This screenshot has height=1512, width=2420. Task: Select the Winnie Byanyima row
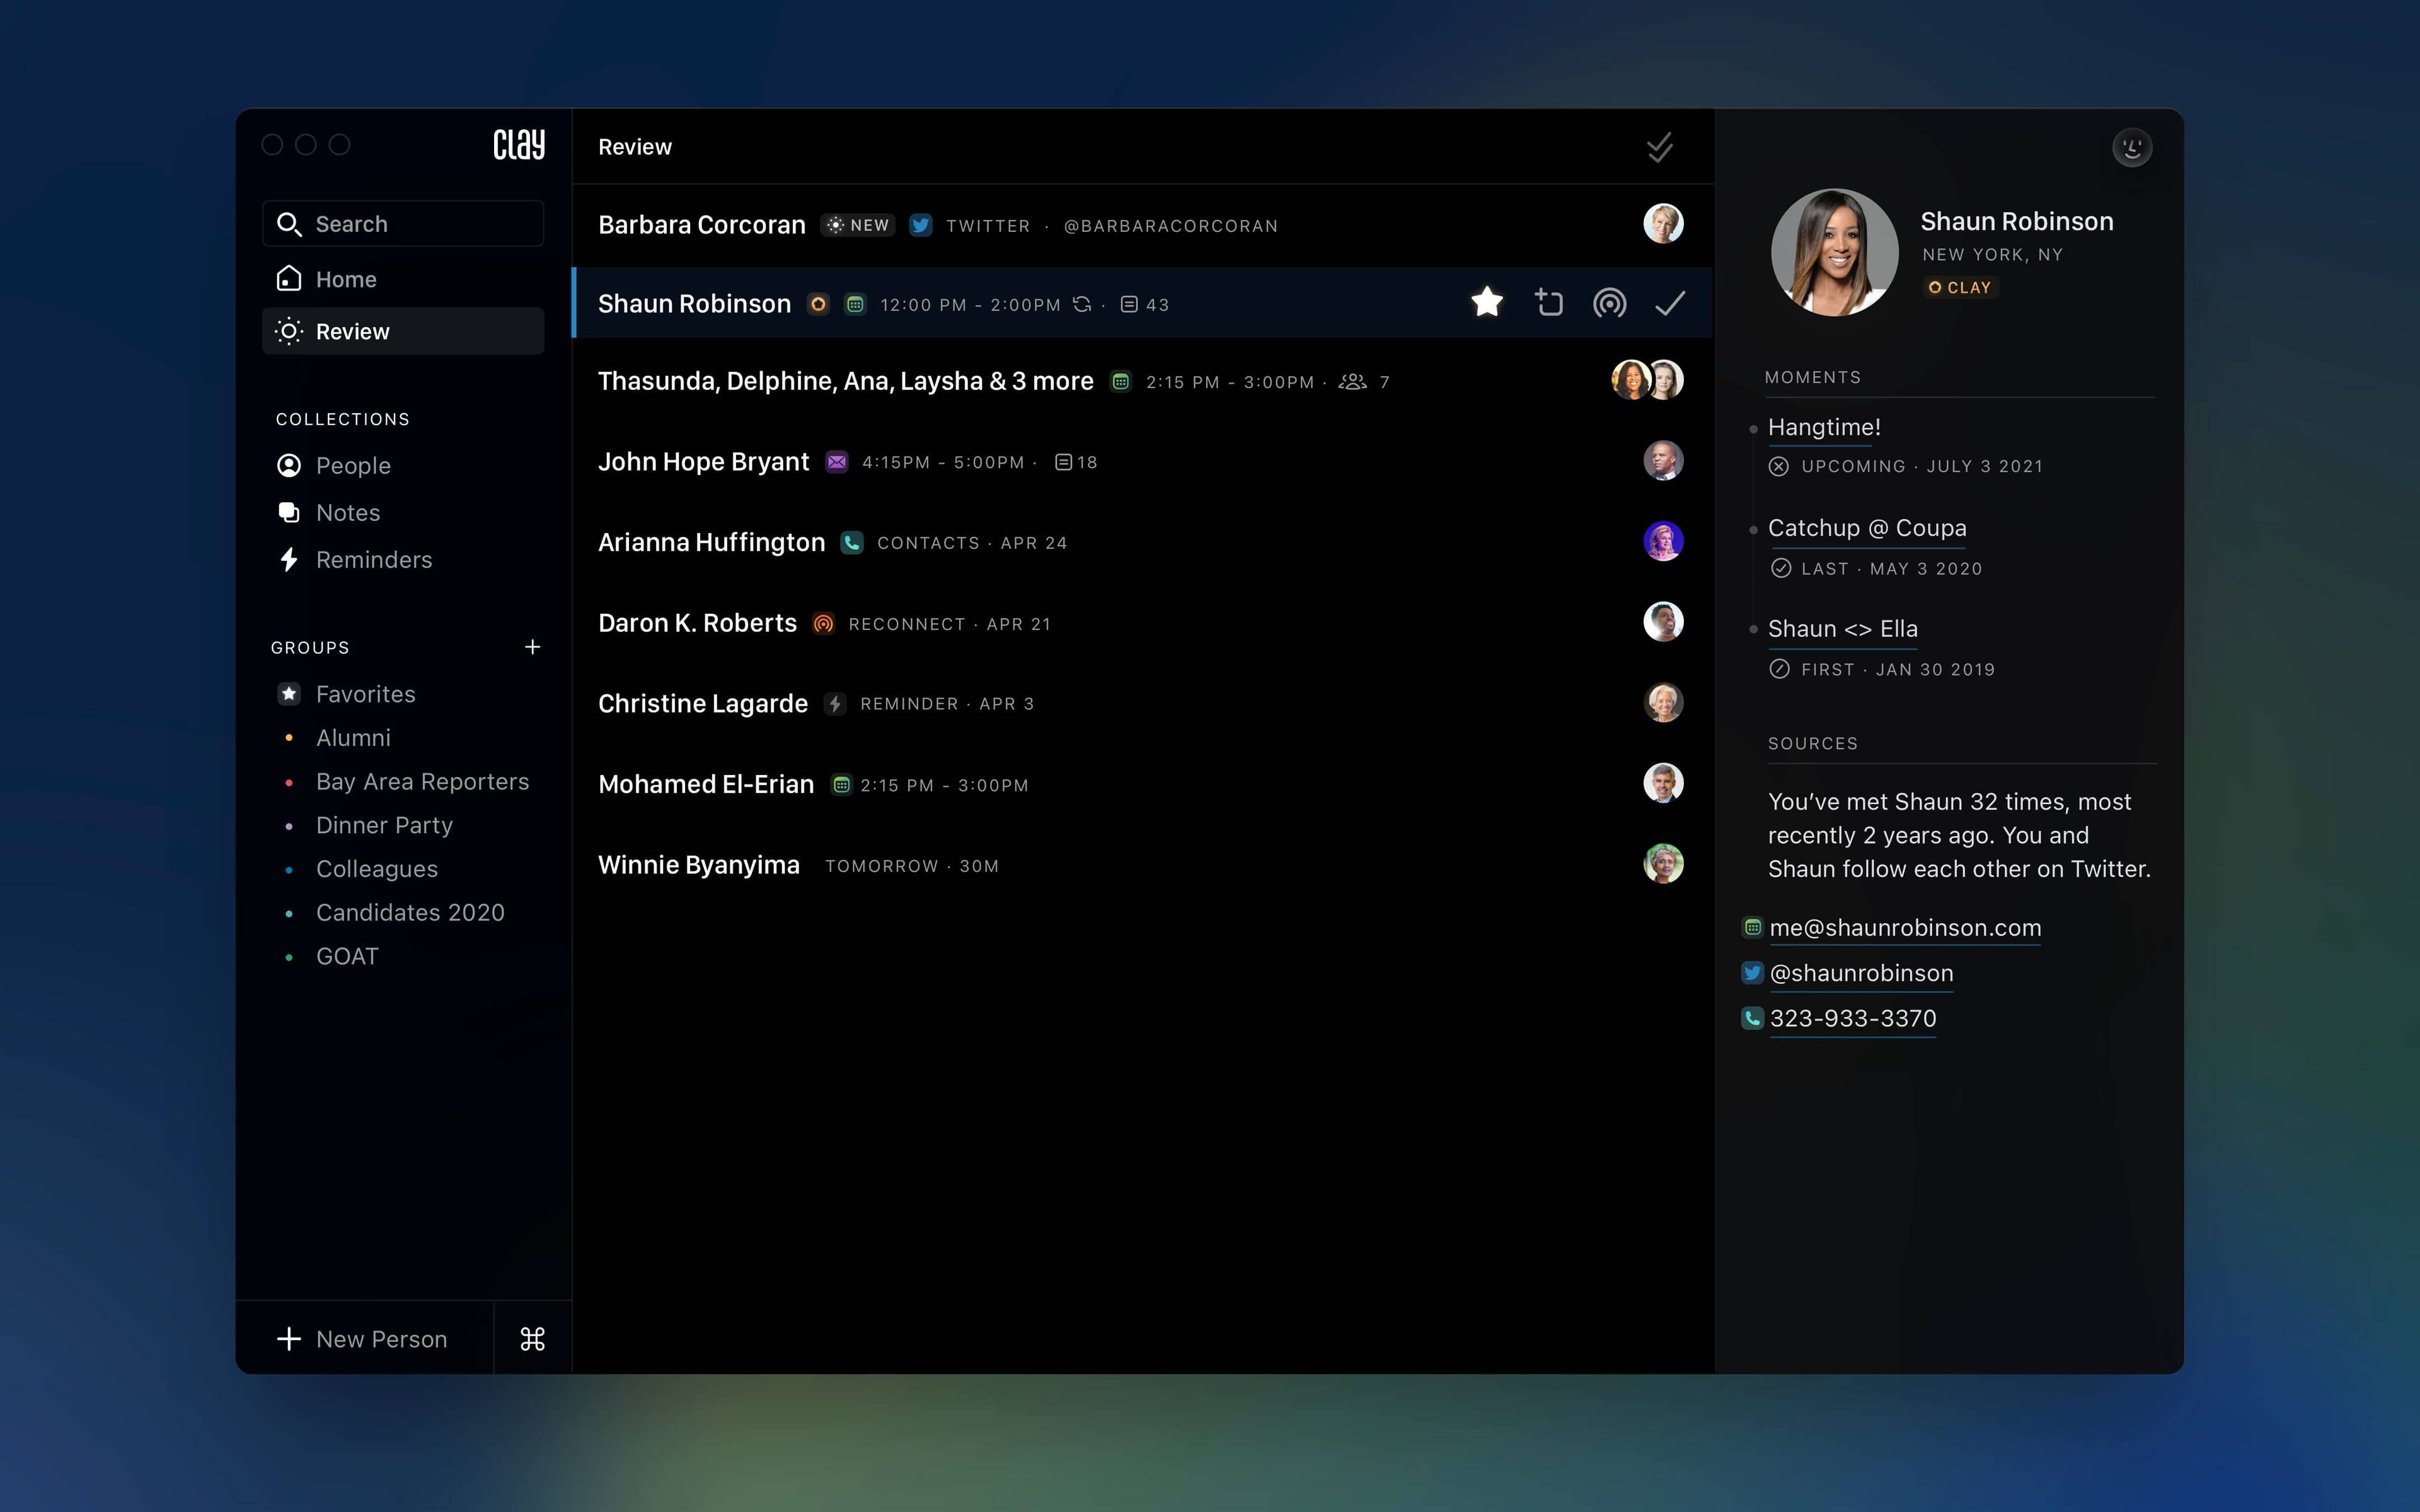pos(1142,865)
